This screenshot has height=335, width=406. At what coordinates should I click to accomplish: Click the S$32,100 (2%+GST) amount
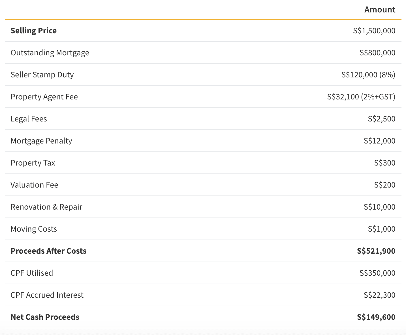[361, 97]
